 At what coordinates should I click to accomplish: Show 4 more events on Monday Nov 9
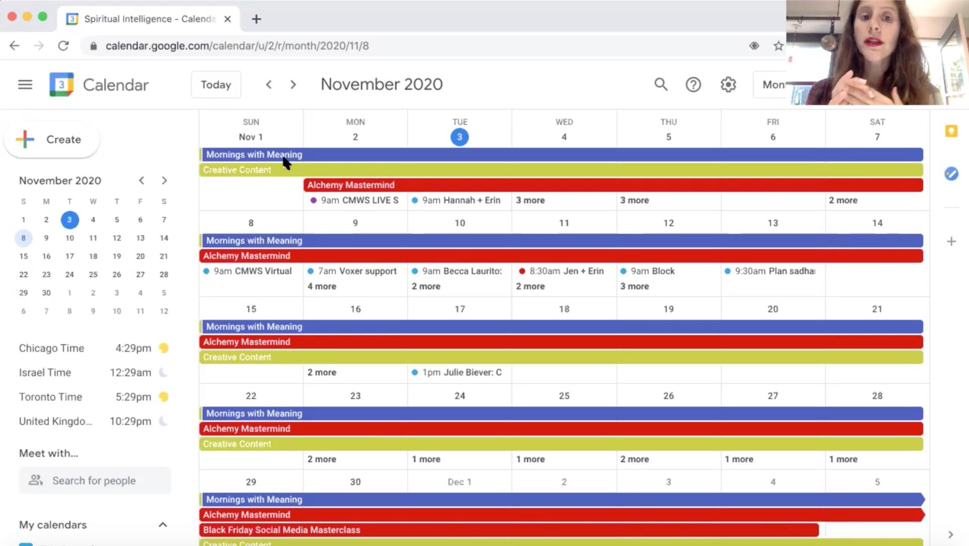322,286
